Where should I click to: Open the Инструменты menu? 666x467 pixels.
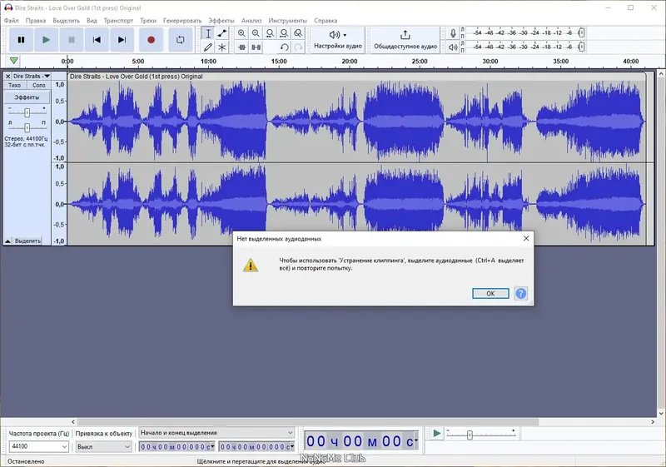[x=287, y=20]
